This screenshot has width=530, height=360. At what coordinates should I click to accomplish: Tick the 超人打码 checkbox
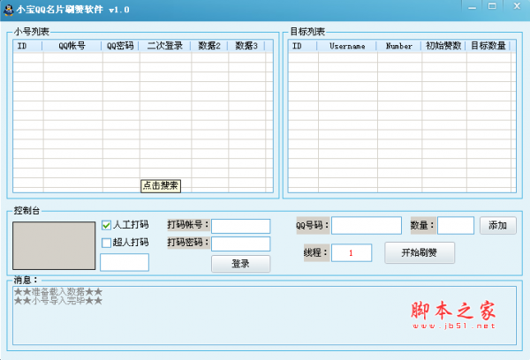(107, 243)
